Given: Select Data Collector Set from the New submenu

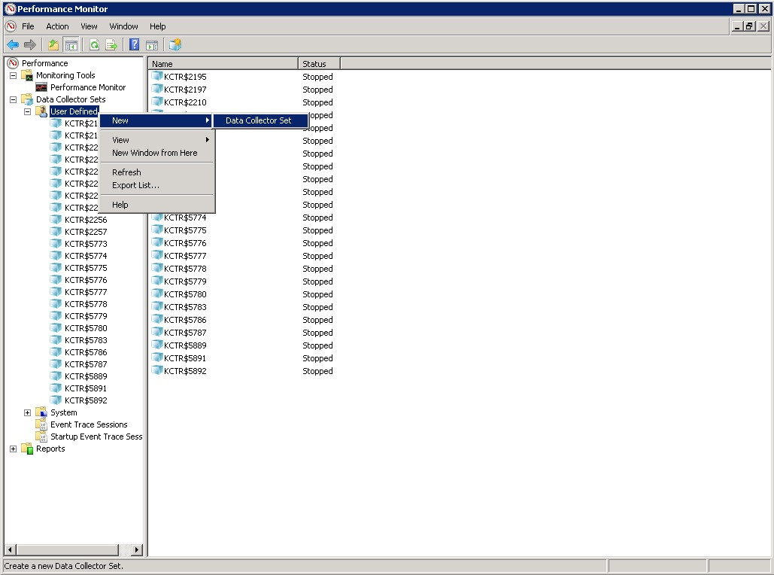Looking at the screenshot, I should click(260, 120).
